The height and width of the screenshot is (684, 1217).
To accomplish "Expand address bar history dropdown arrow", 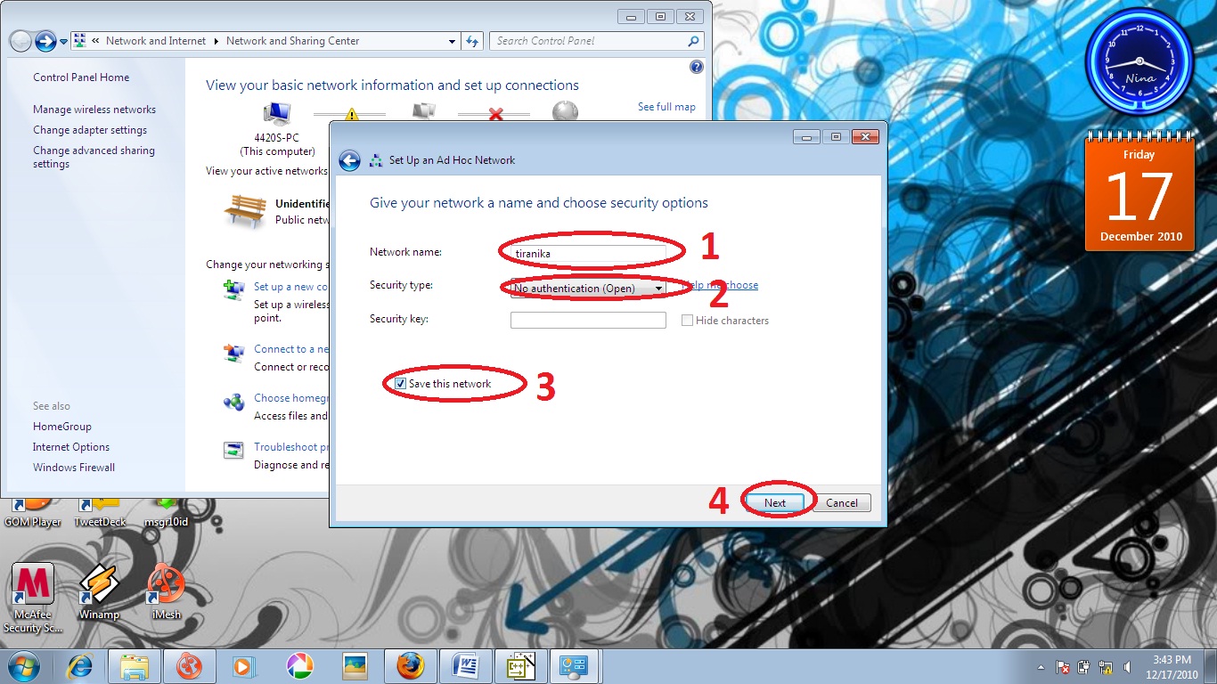I will click(453, 41).
